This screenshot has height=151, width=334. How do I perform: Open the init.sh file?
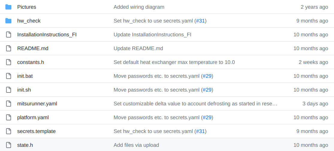tap(24, 90)
